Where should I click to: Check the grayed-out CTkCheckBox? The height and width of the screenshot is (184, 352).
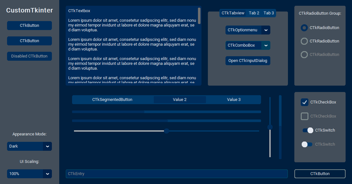click(x=304, y=116)
